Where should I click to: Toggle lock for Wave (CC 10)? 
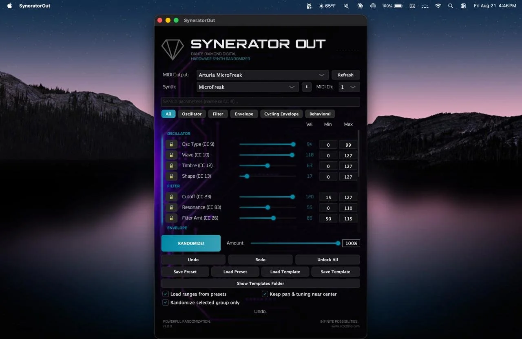pyautogui.click(x=171, y=155)
